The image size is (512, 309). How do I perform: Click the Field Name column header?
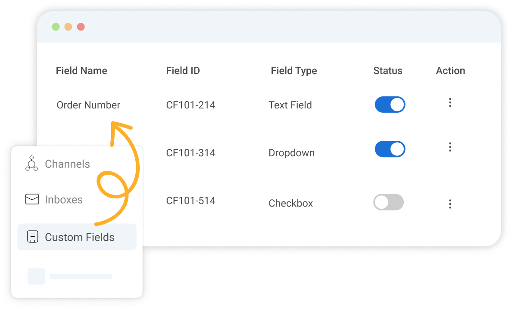coord(81,70)
